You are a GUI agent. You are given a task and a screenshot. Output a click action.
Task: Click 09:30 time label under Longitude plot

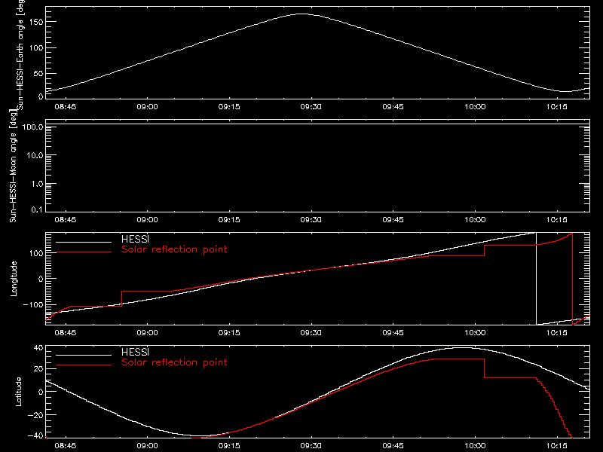311,332
